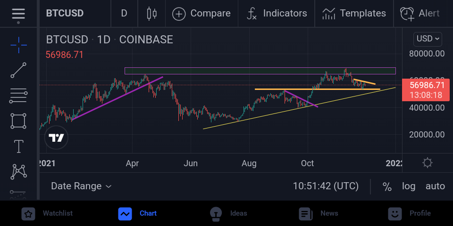Image resolution: width=453 pixels, height=226 pixels.
Task: Open chart settings gear icon
Action: [428, 163]
